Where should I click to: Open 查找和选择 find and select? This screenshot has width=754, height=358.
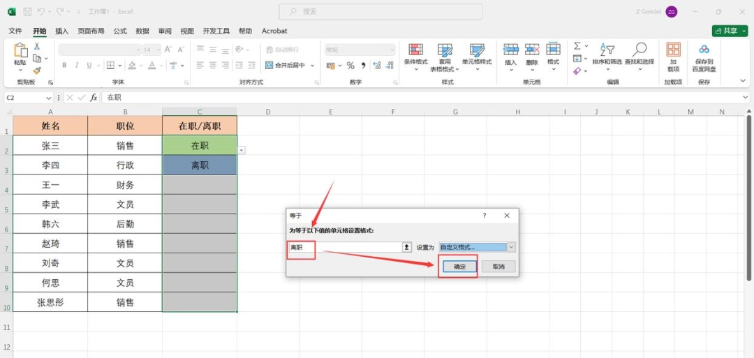tap(640, 57)
